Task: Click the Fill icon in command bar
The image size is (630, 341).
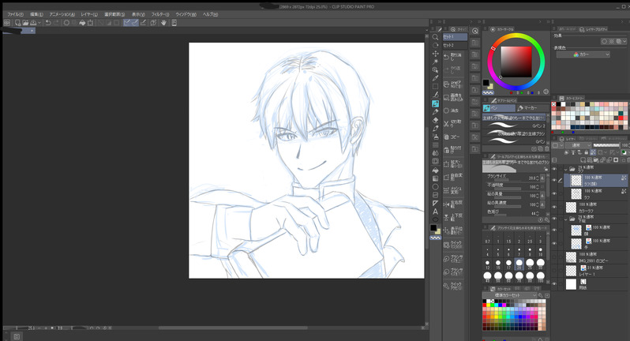Action: coord(82,23)
